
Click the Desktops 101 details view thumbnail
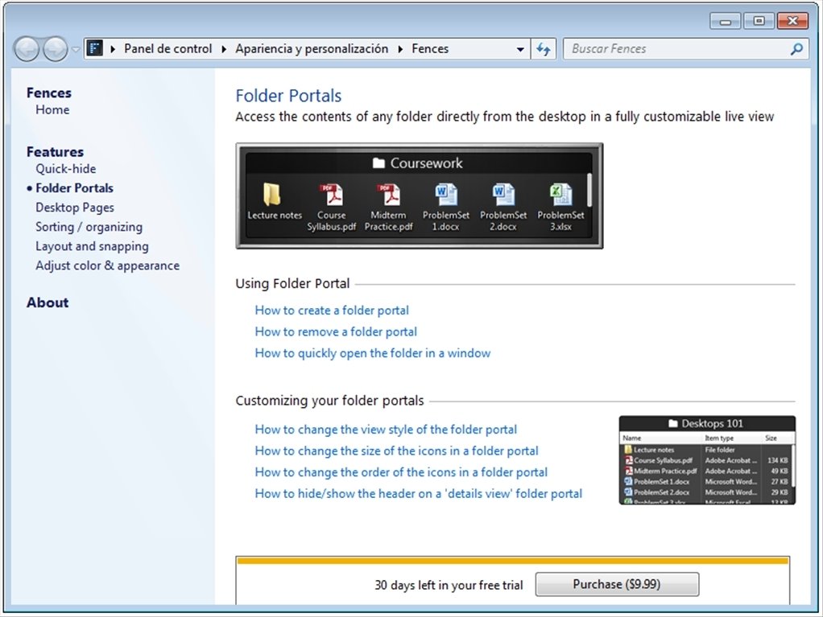(707, 460)
